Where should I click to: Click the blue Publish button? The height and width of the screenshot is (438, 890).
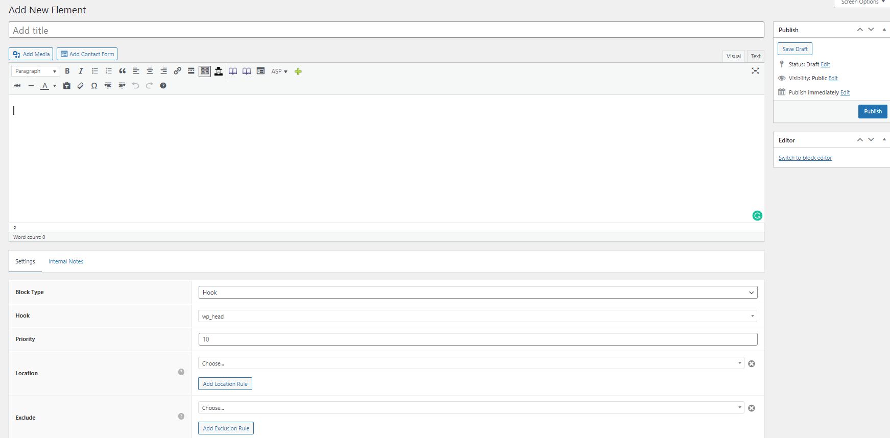[873, 111]
